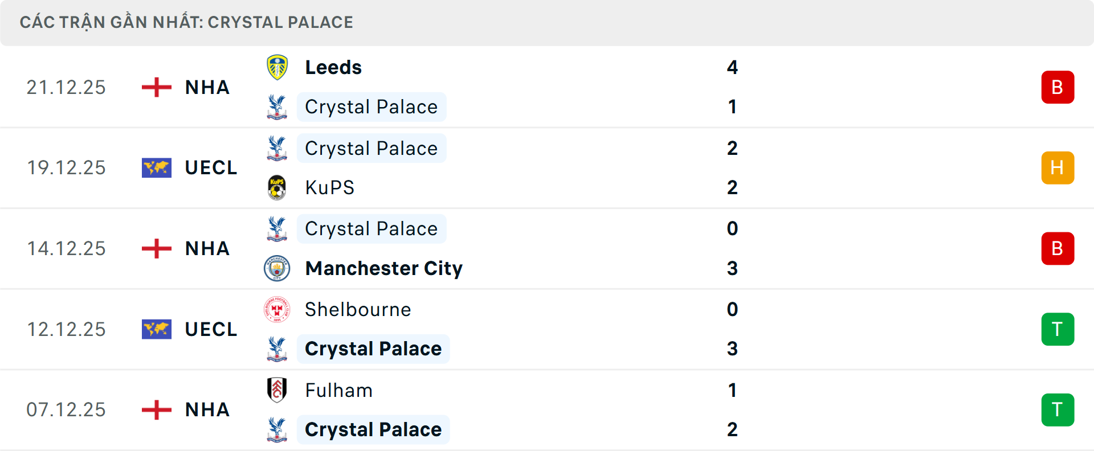Click the red B badge for the Leeds loss
1094x451 pixels.
[1058, 87]
